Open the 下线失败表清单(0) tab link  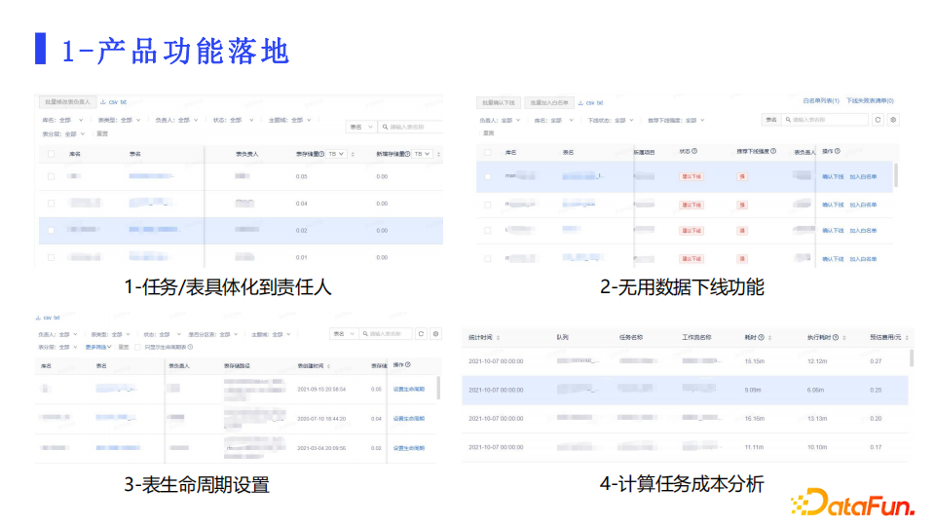(x=870, y=100)
